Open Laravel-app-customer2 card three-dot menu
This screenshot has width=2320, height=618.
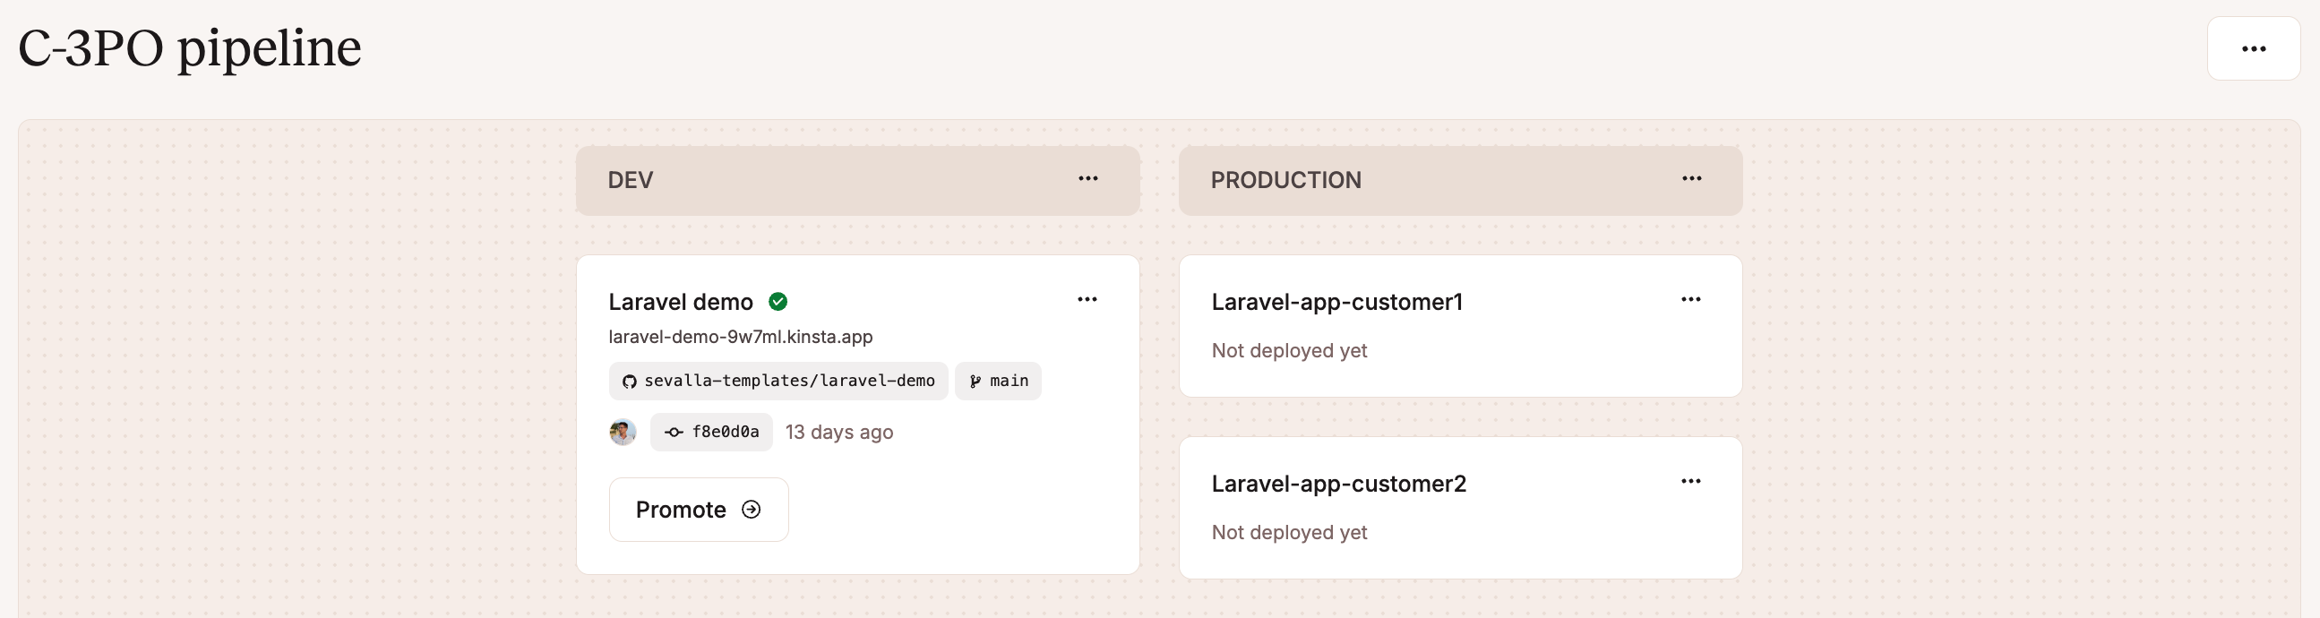(1690, 482)
